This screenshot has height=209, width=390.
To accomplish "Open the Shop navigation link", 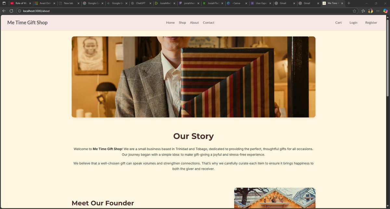I will 182,23.
